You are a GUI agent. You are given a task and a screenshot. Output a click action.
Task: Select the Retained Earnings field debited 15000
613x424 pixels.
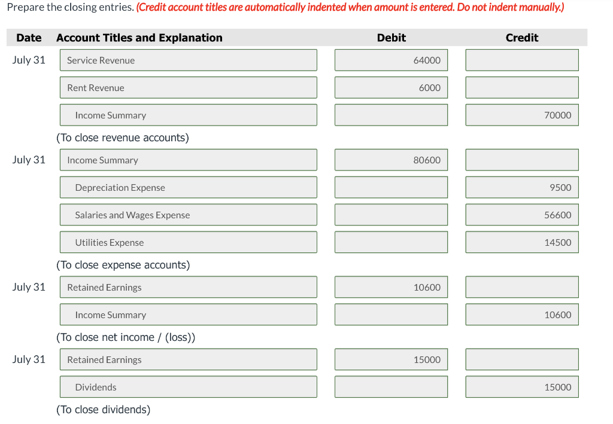click(189, 359)
